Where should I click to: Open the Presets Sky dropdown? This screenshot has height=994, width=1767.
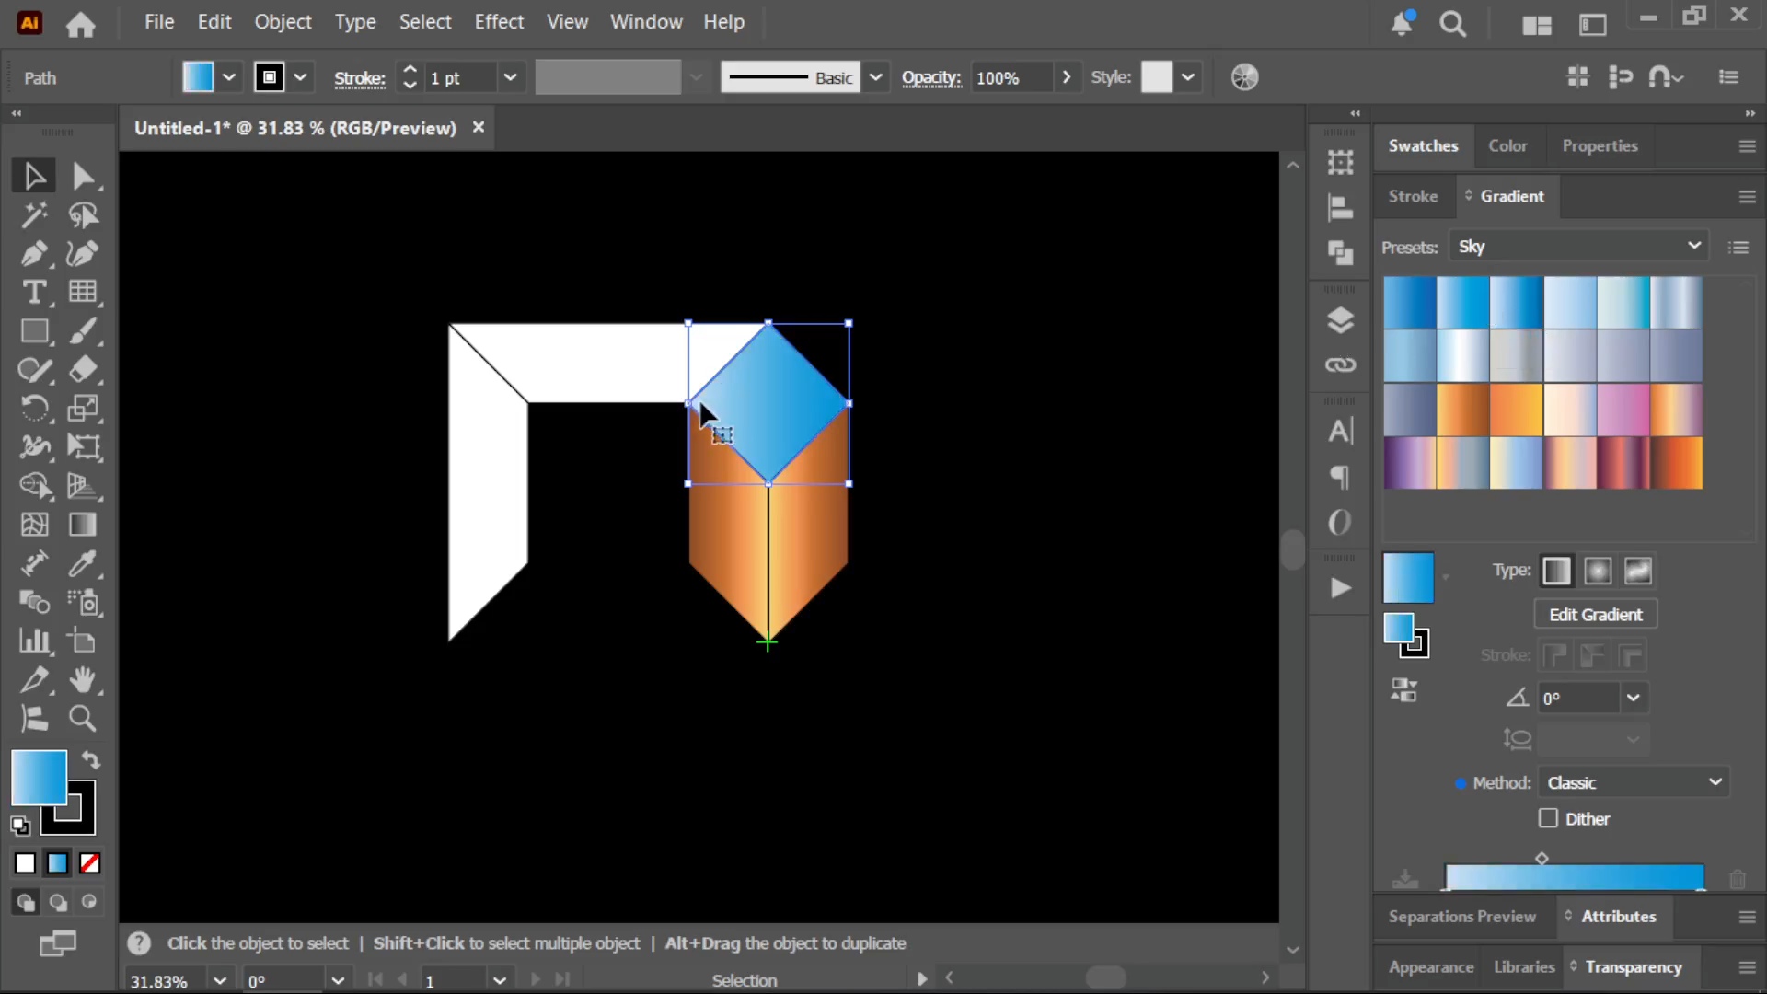1579,247
